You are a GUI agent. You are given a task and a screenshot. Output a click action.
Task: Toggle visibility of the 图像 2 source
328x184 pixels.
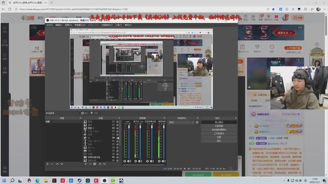point(114,128)
